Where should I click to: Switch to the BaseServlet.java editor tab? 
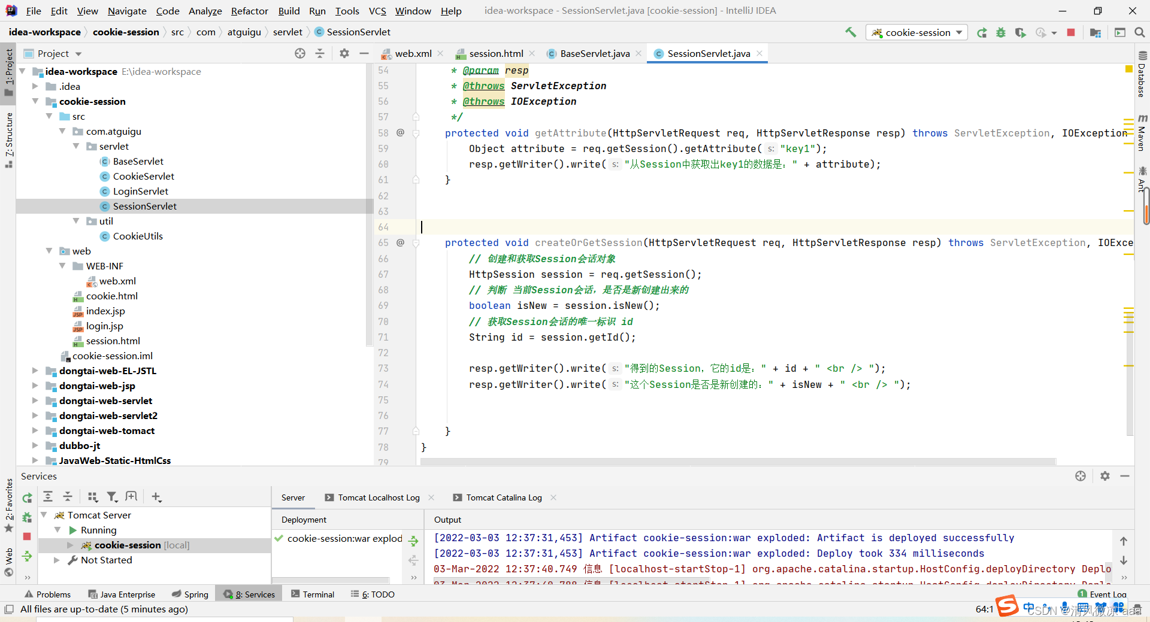pyautogui.click(x=595, y=53)
